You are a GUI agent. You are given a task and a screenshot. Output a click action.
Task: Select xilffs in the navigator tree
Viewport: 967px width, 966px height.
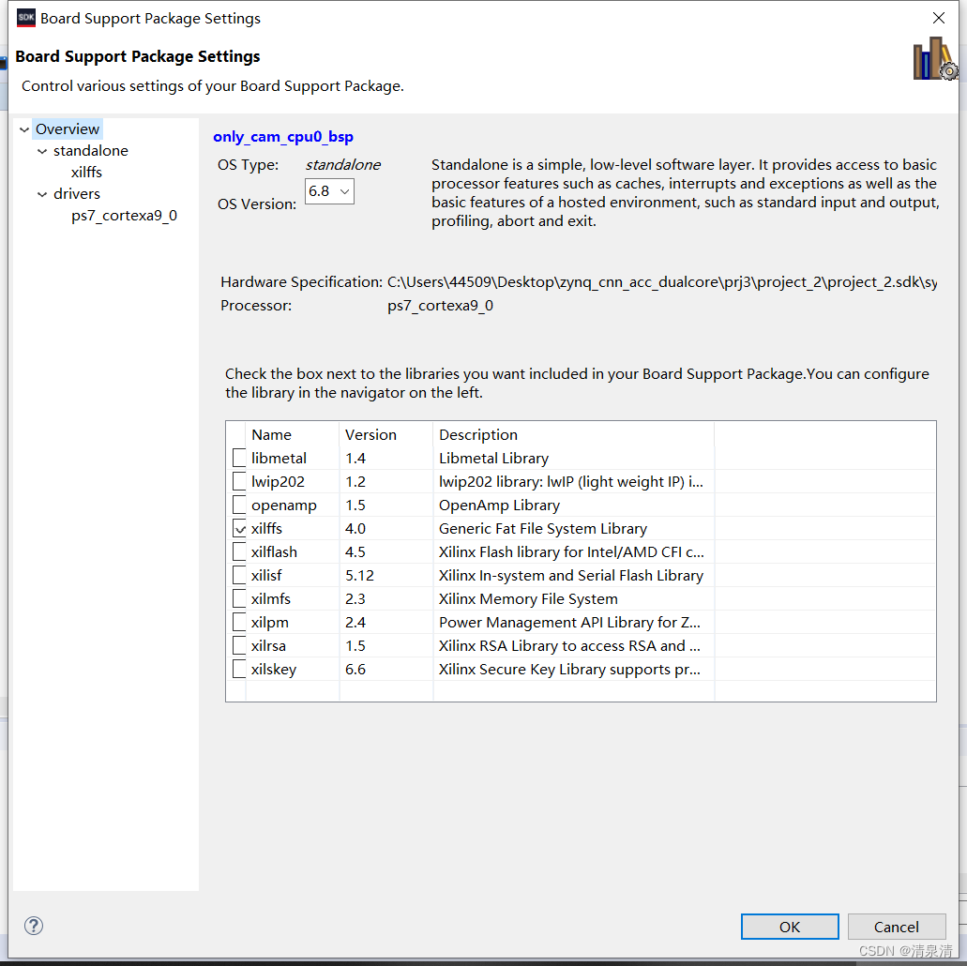click(86, 173)
